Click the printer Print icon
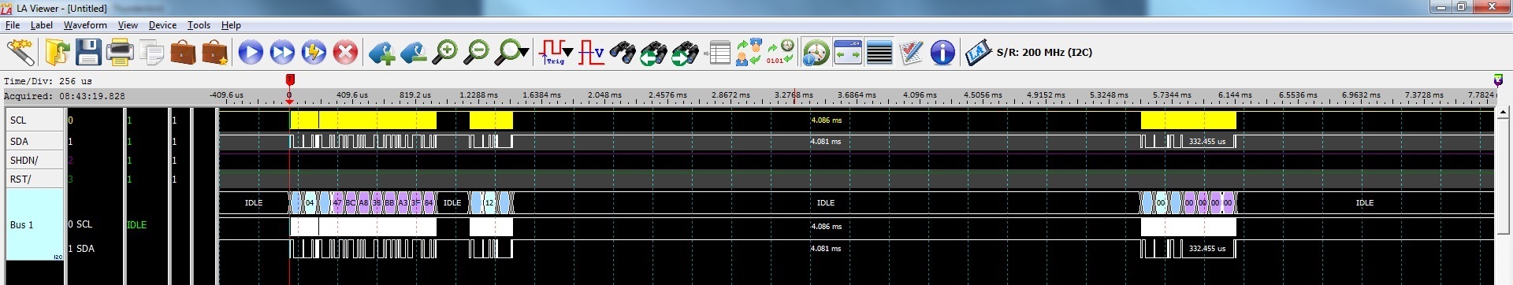 click(x=120, y=53)
